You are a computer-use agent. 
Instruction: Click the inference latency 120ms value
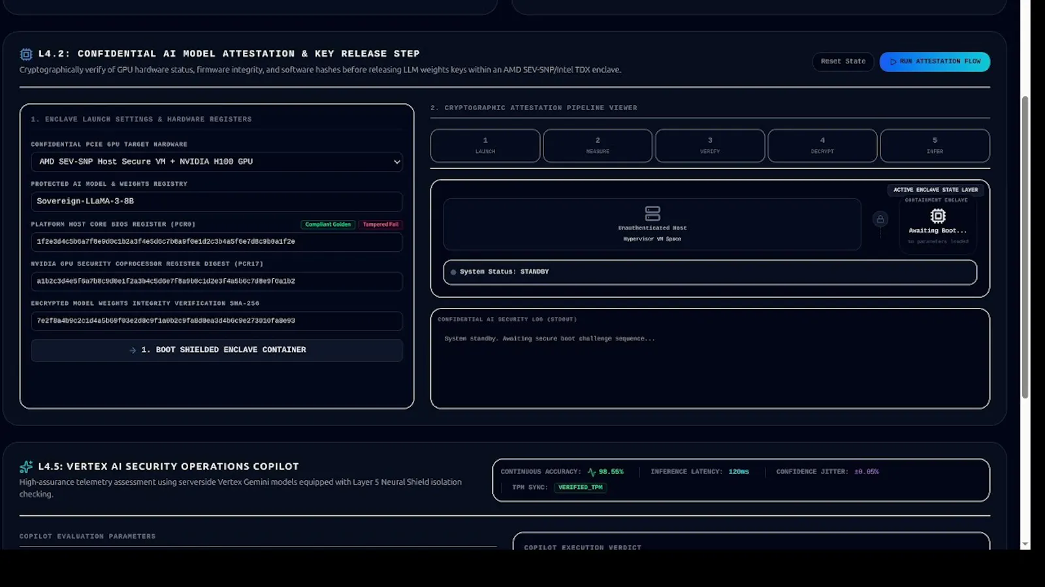[x=739, y=472]
